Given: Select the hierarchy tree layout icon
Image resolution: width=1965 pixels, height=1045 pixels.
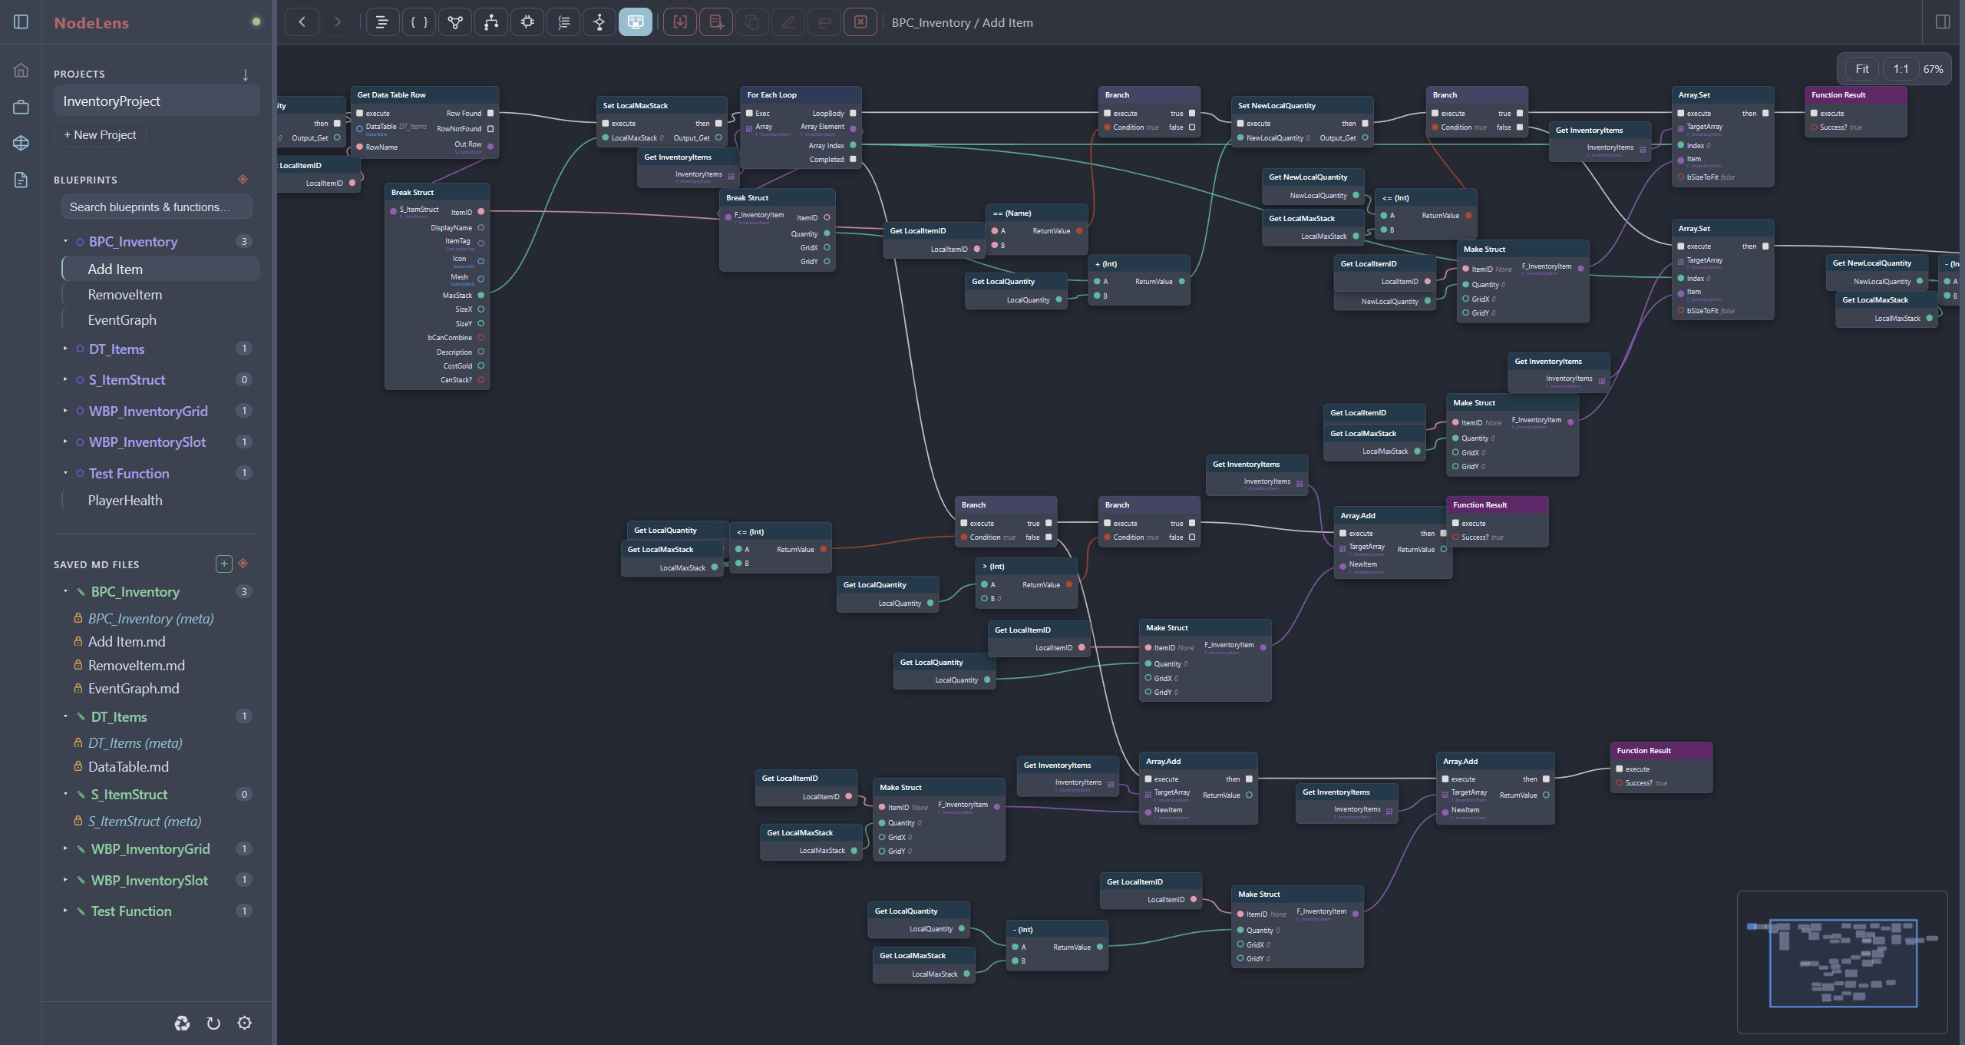Looking at the screenshot, I should [491, 22].
